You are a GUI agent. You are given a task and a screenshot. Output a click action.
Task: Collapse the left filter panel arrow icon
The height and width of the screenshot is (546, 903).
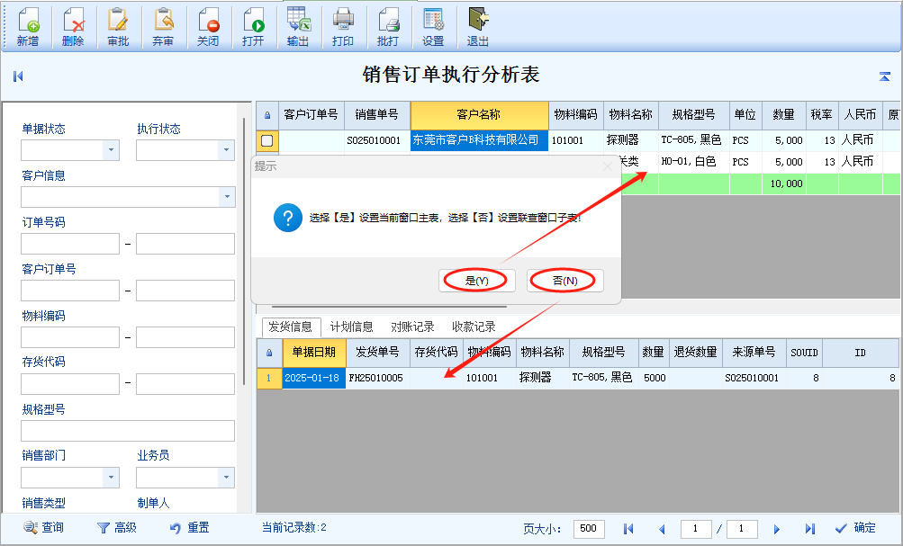pos(18,76)
